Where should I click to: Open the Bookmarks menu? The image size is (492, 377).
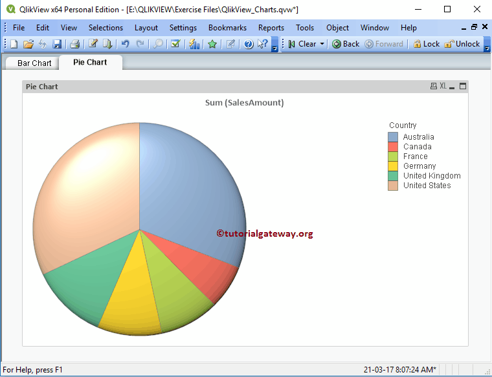(x=227, y=28)
